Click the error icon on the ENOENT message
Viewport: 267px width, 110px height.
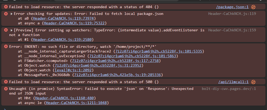[6, 46]
